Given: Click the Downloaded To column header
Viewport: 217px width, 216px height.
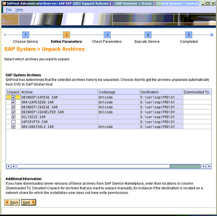Looking at the screenshot, I should 197,92.
